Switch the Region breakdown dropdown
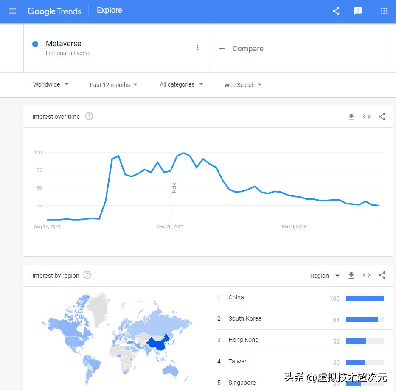396x391 pixels. pos(325,276)
